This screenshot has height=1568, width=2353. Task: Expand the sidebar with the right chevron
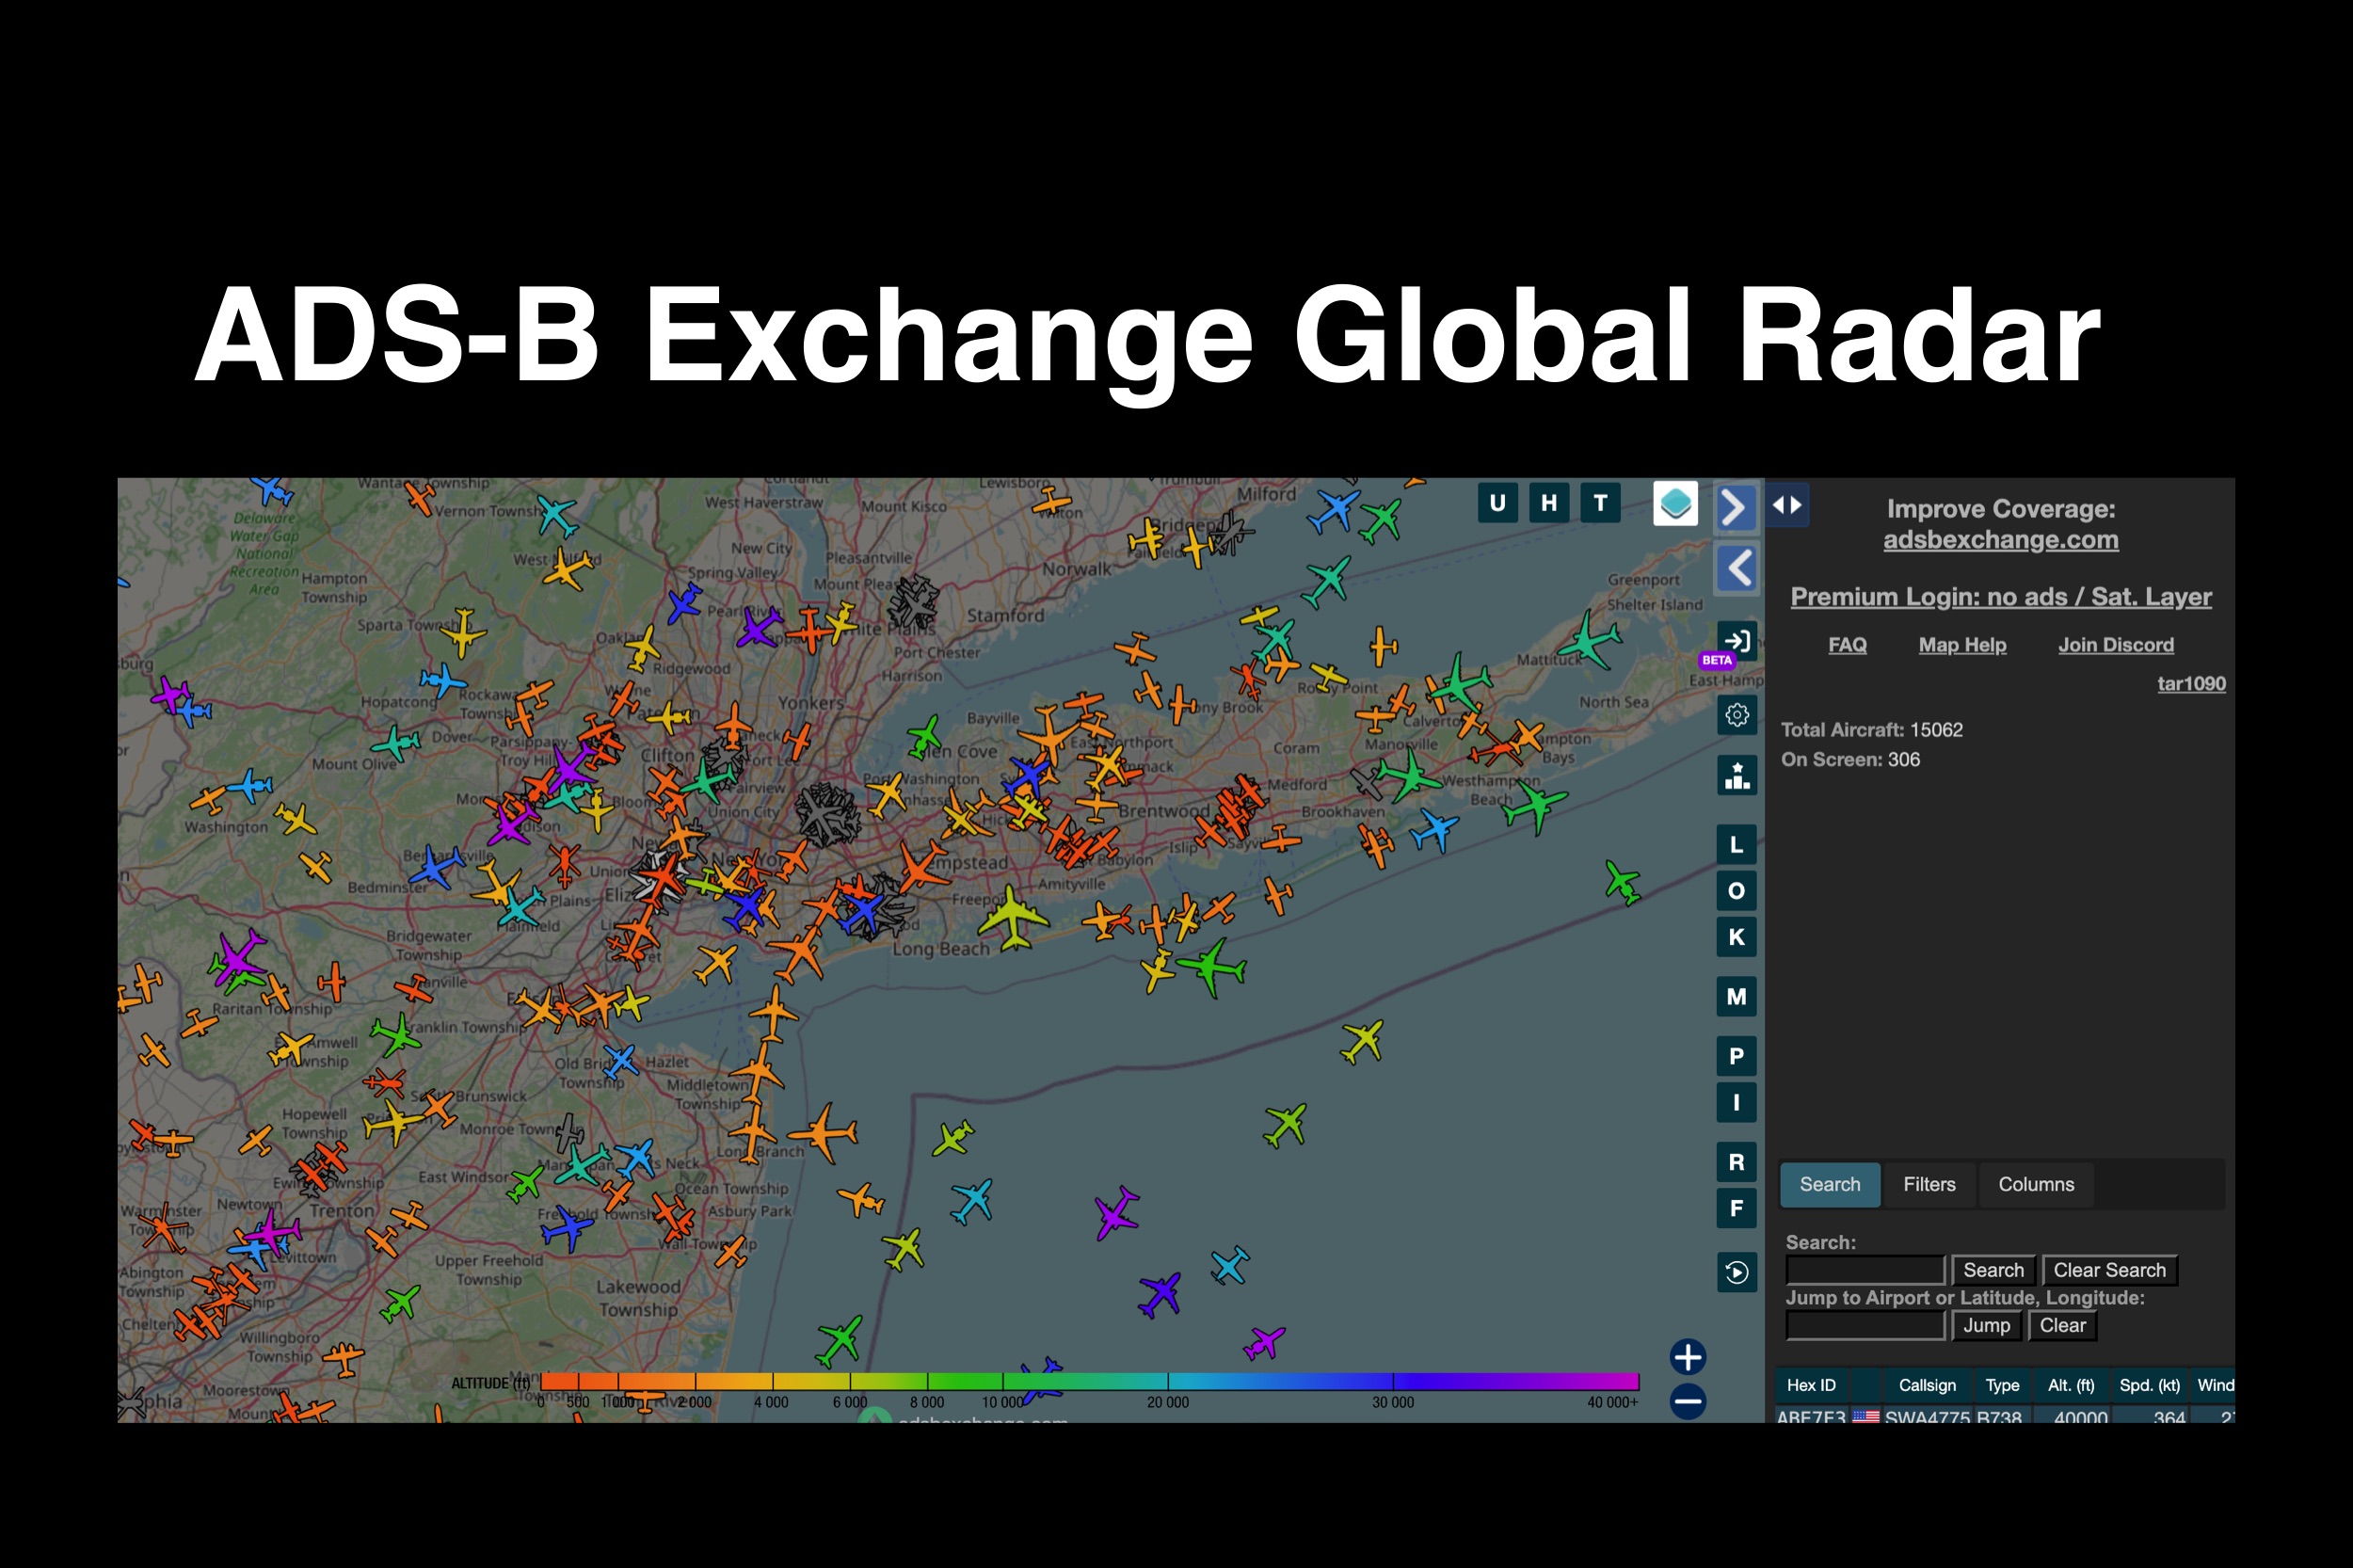(x=1736, y=508)
